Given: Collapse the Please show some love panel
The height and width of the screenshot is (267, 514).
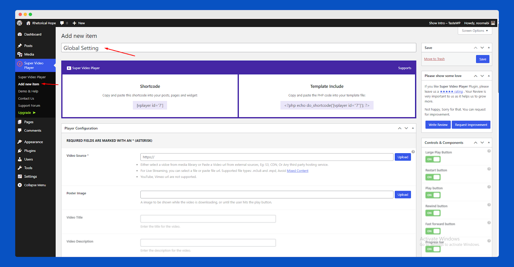Looking at the screenshot, I should 489,76.
